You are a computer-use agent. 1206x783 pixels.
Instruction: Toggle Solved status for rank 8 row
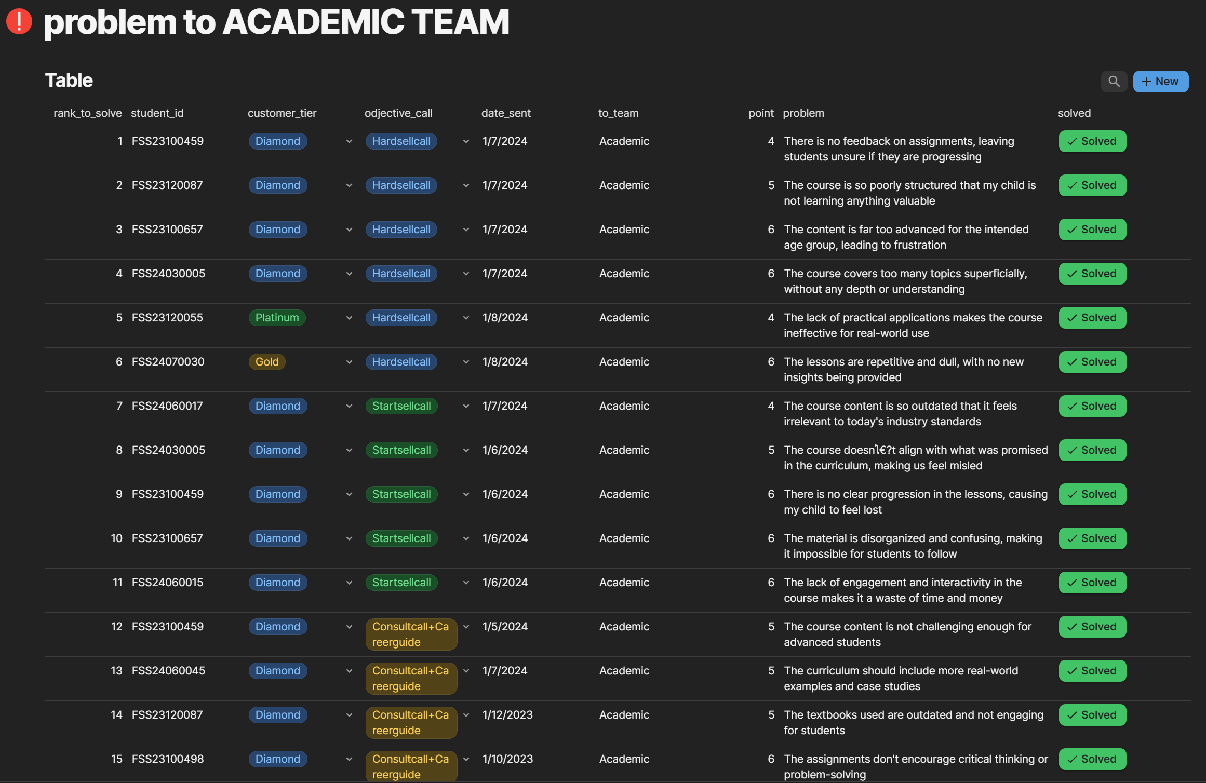click(x=1092, y=450)
